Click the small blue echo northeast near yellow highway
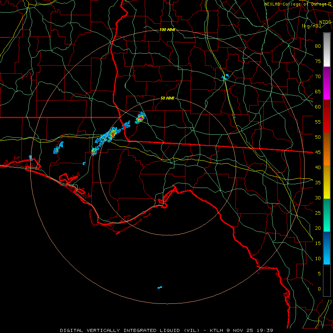This screenshot has width=333, height=333. tap(225, 77)
